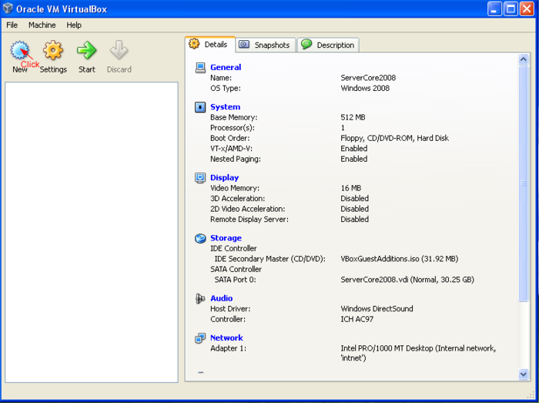Viewport: 539px width, 403px height.
Task: Click the New virtual machine icon
Action: click(x=20, y=52)
